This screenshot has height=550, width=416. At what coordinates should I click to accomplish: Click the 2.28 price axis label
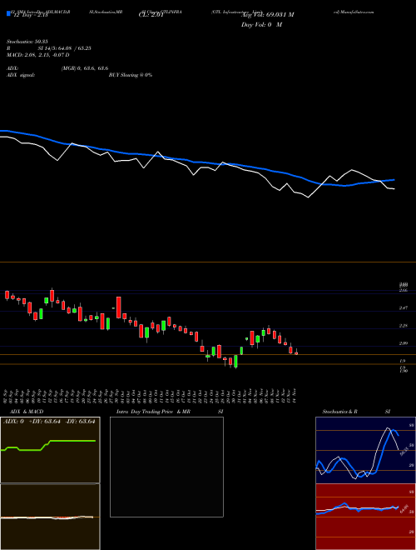tap(404, 326)
